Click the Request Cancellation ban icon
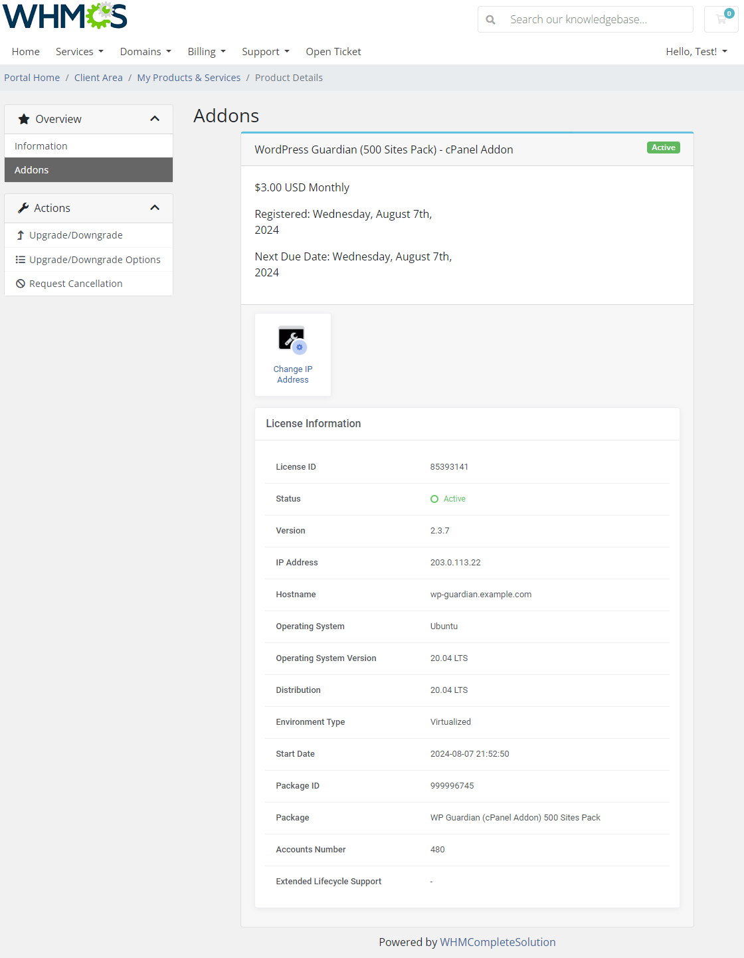This screenshot has width=744, height=958. (x=21, y=283)
